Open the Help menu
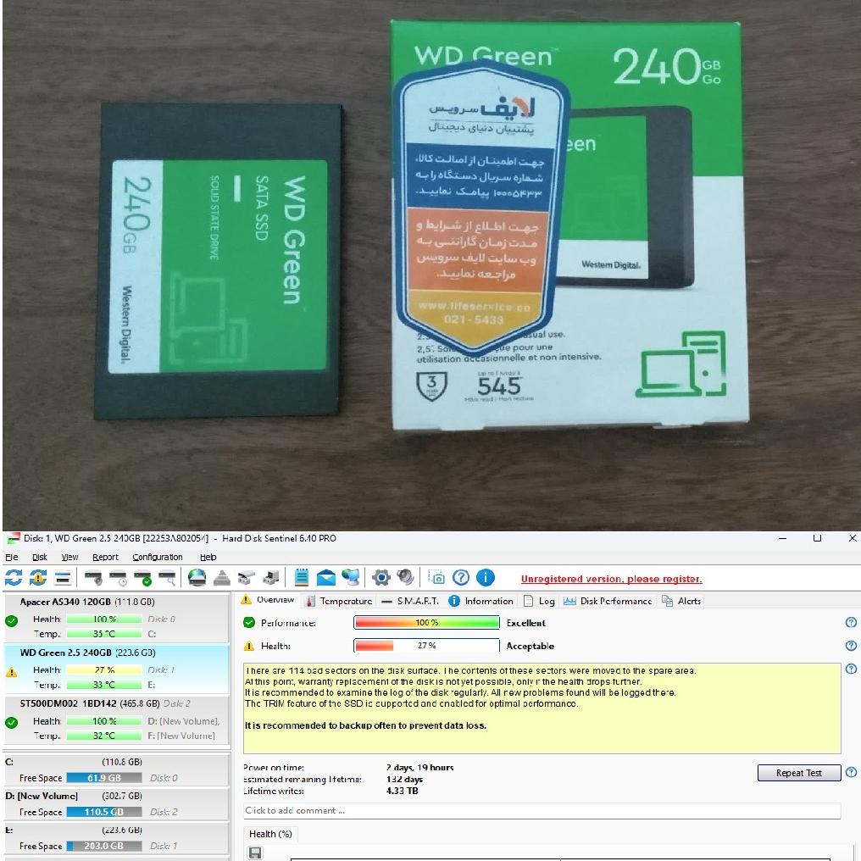 (x=208, y=557)
